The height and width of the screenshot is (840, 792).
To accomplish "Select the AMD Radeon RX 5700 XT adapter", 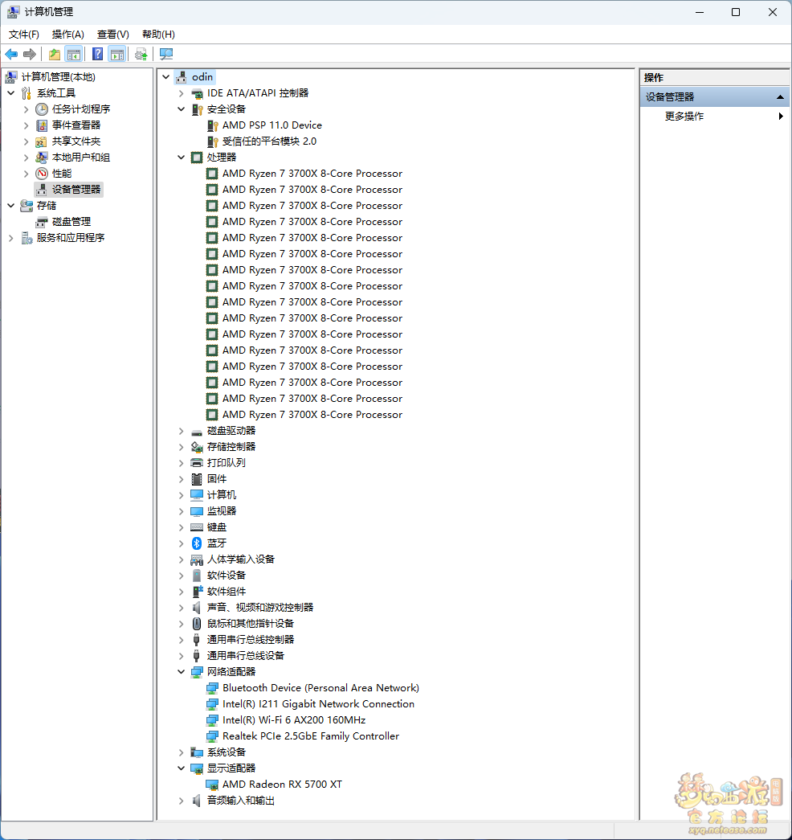I will click(x=282, y=785).
